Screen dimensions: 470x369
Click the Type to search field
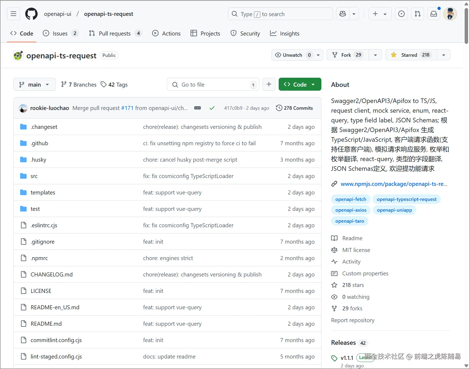[x=281, y=14]
